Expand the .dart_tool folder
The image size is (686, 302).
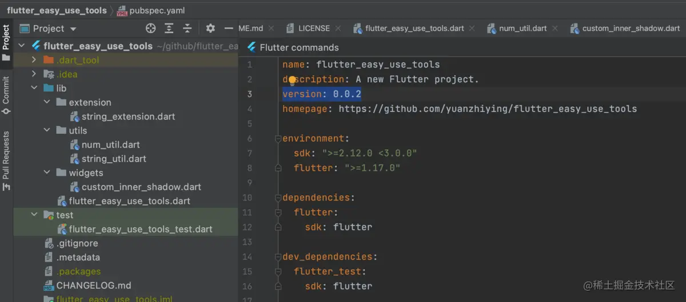34,60
